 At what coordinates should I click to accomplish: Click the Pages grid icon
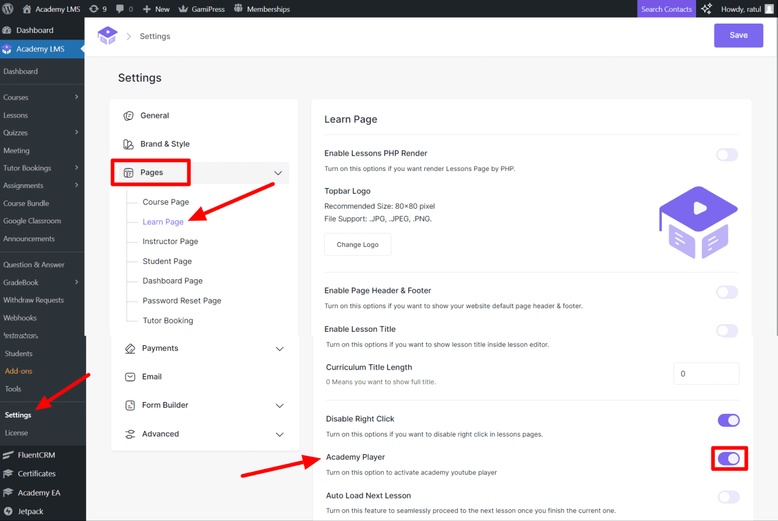[128, 172]
